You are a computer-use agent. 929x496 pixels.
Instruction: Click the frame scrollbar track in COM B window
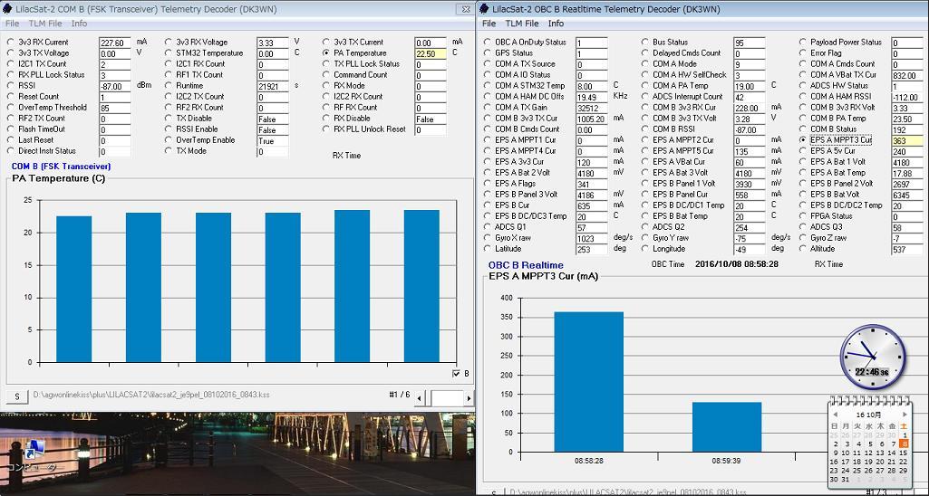446,397
